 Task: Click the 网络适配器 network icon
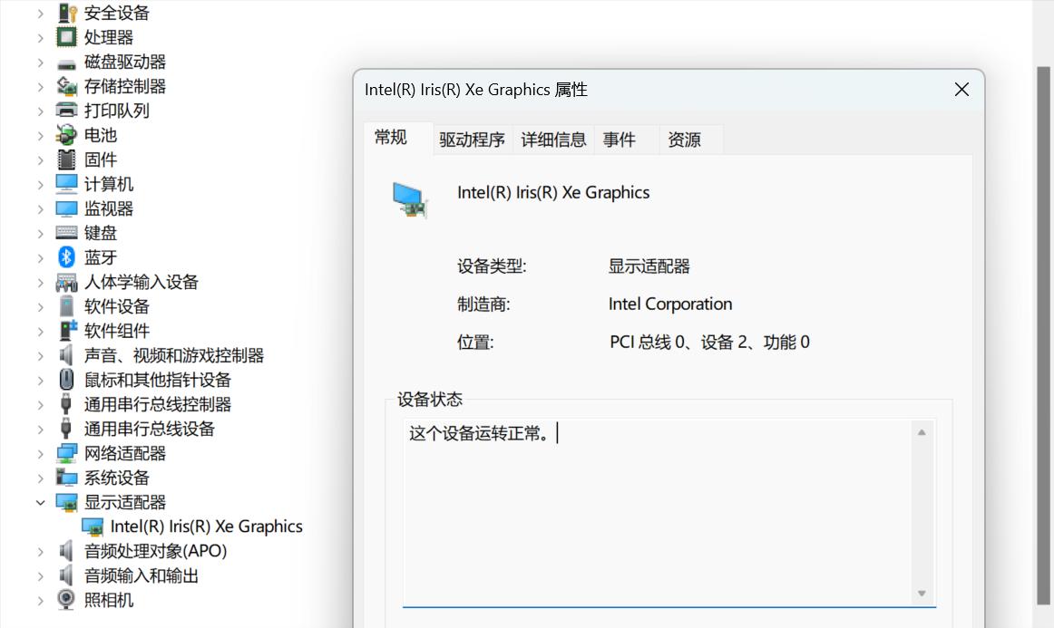click(66, 453)
